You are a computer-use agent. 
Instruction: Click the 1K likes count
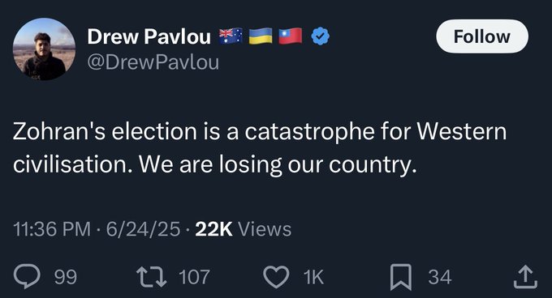[x=313, y=277]
